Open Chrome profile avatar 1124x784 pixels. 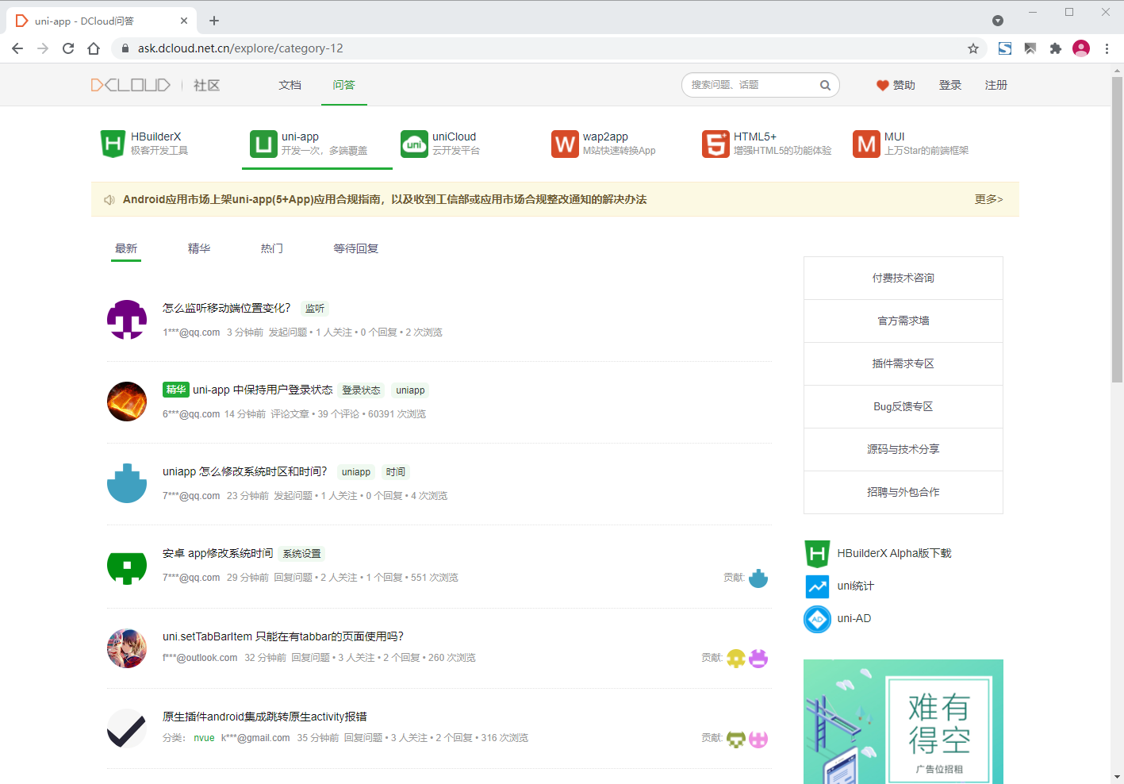(x=1081, y=48)
